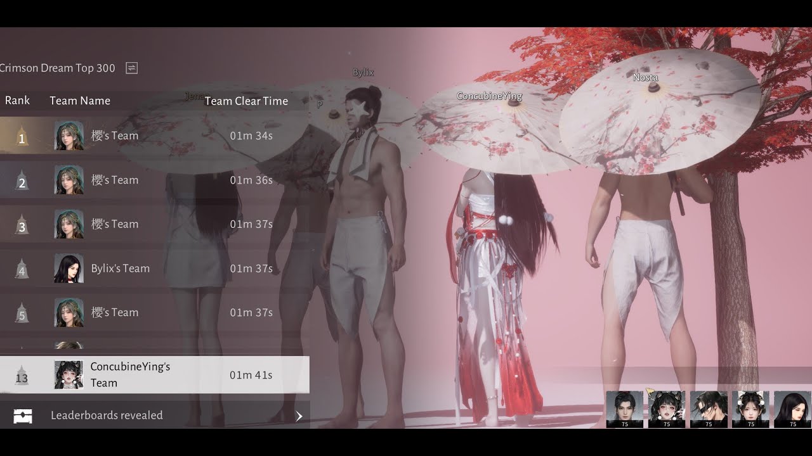Click the rank 2 badge

pos(22,180)
